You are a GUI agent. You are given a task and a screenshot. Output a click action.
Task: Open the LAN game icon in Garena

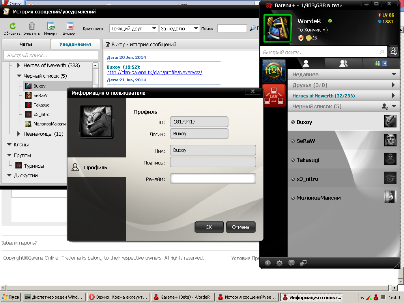[x=274, y=95]
